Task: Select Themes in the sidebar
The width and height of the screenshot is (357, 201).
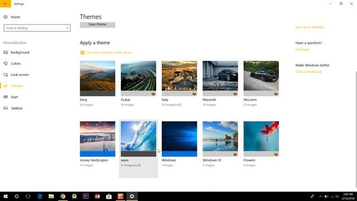Action: pyautogui.click(x=17, y=86)
